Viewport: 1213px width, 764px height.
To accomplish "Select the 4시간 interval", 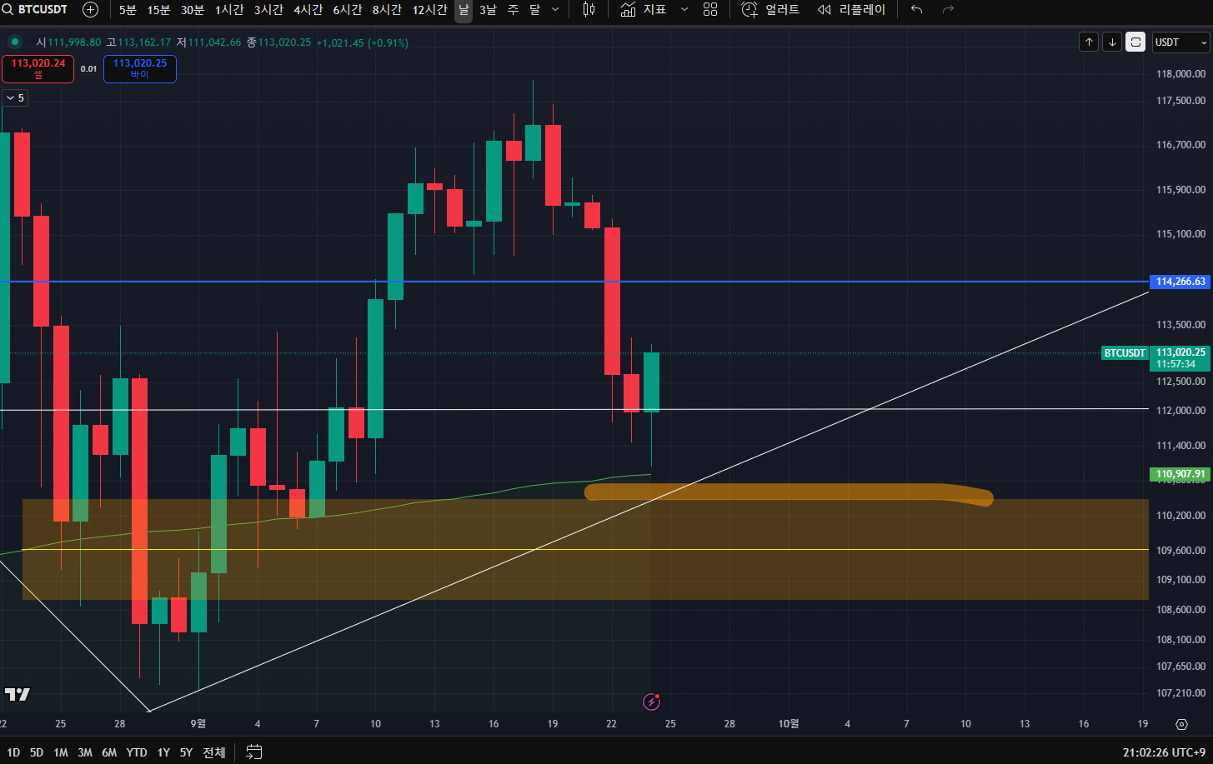I will point(308,10).
